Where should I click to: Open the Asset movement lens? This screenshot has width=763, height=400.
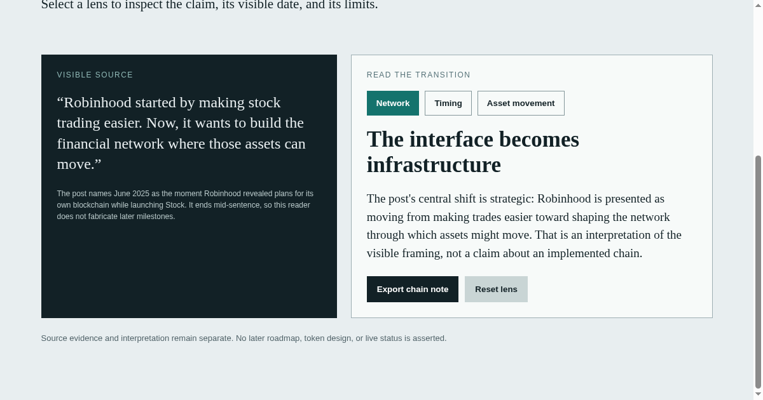(x=521, y=103)
